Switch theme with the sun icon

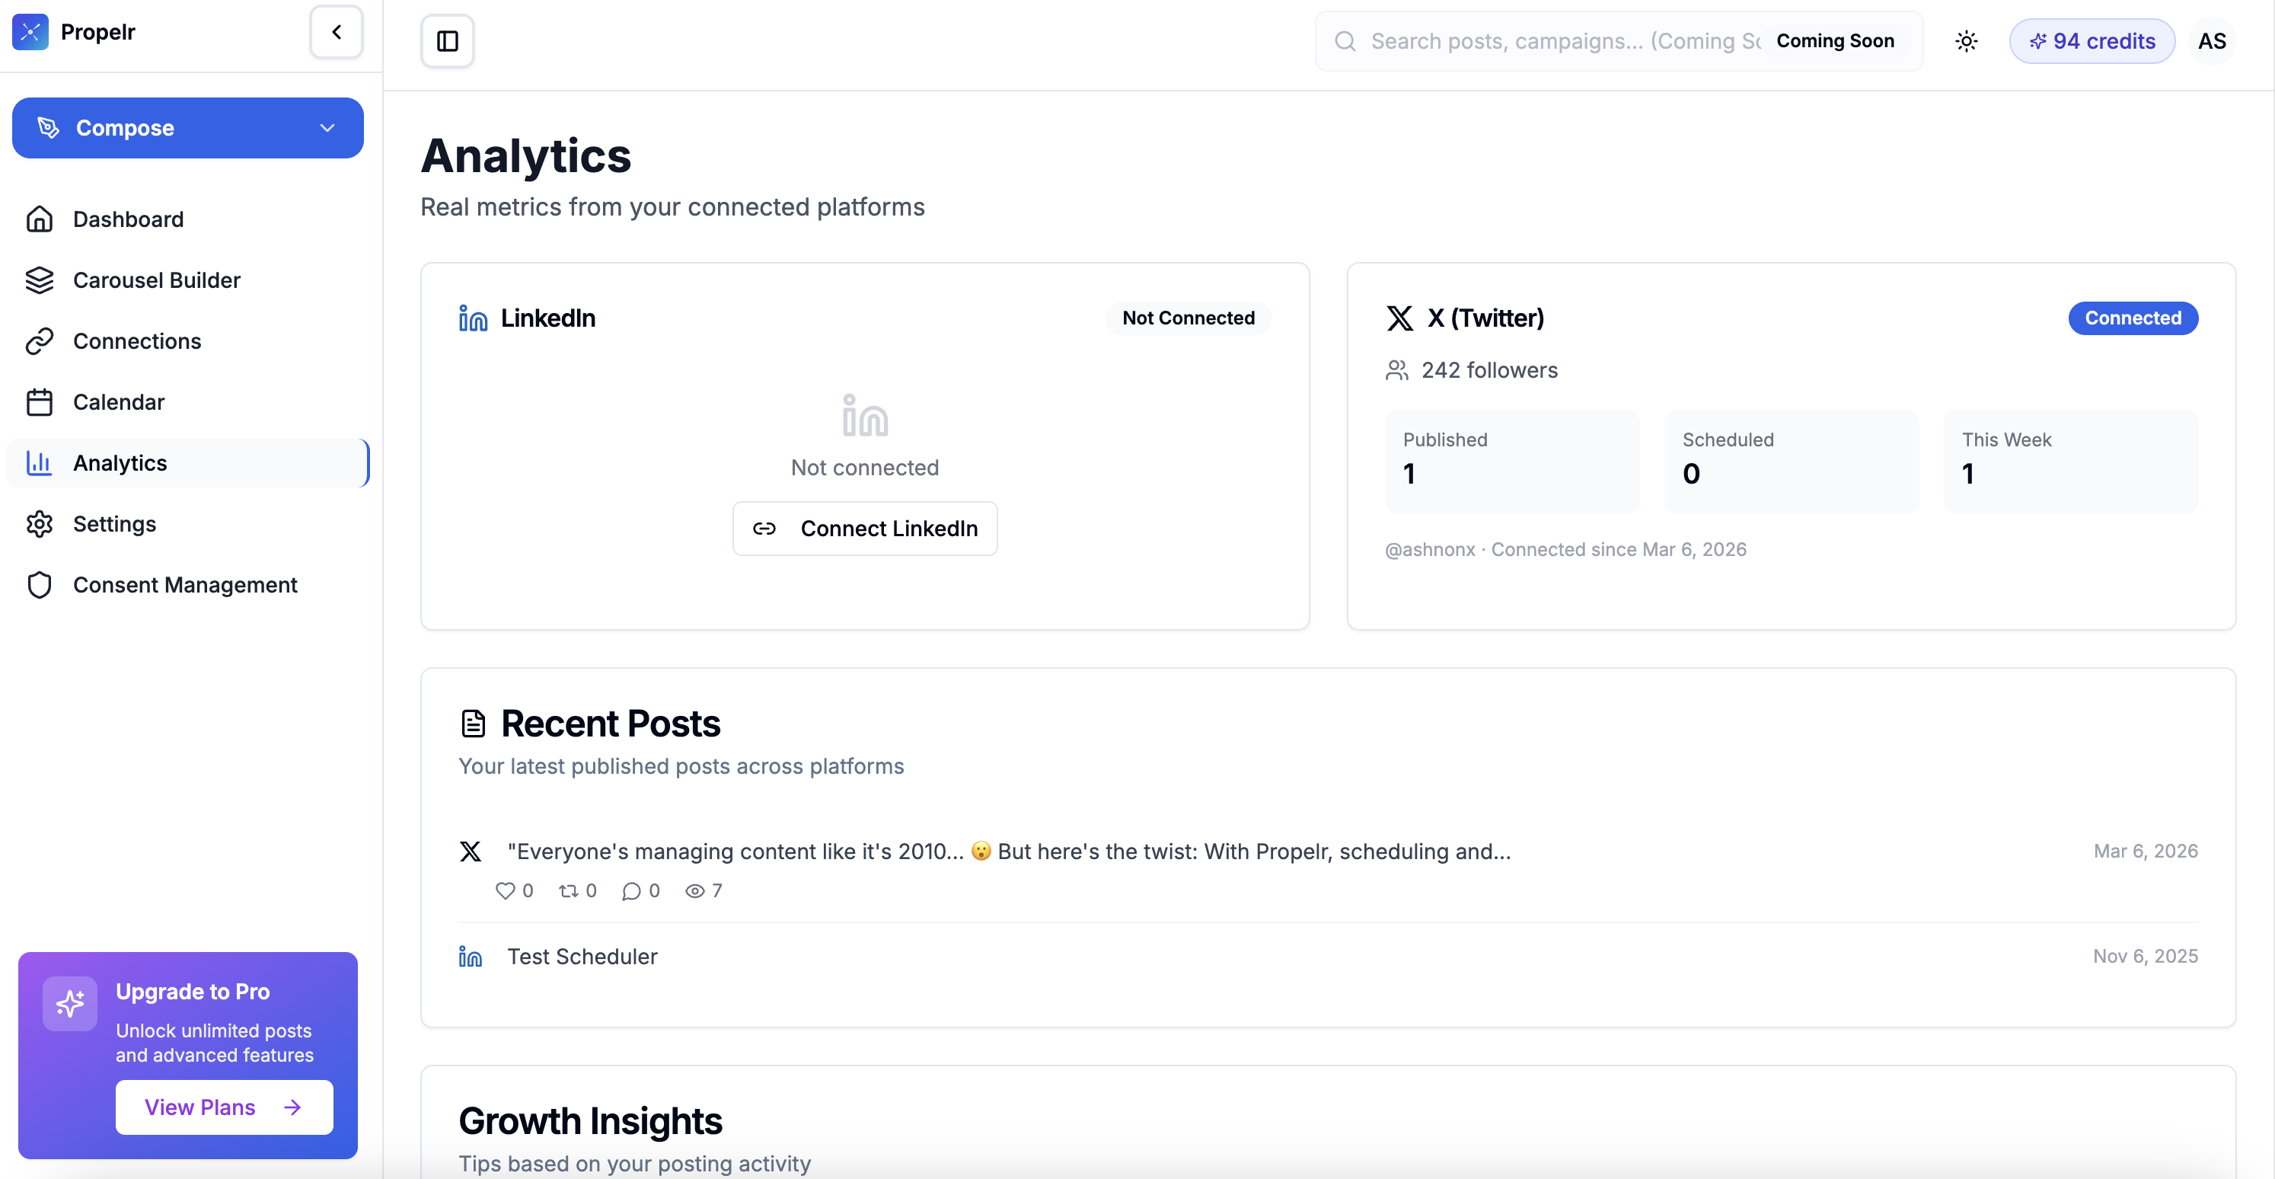pos(1966,41)
